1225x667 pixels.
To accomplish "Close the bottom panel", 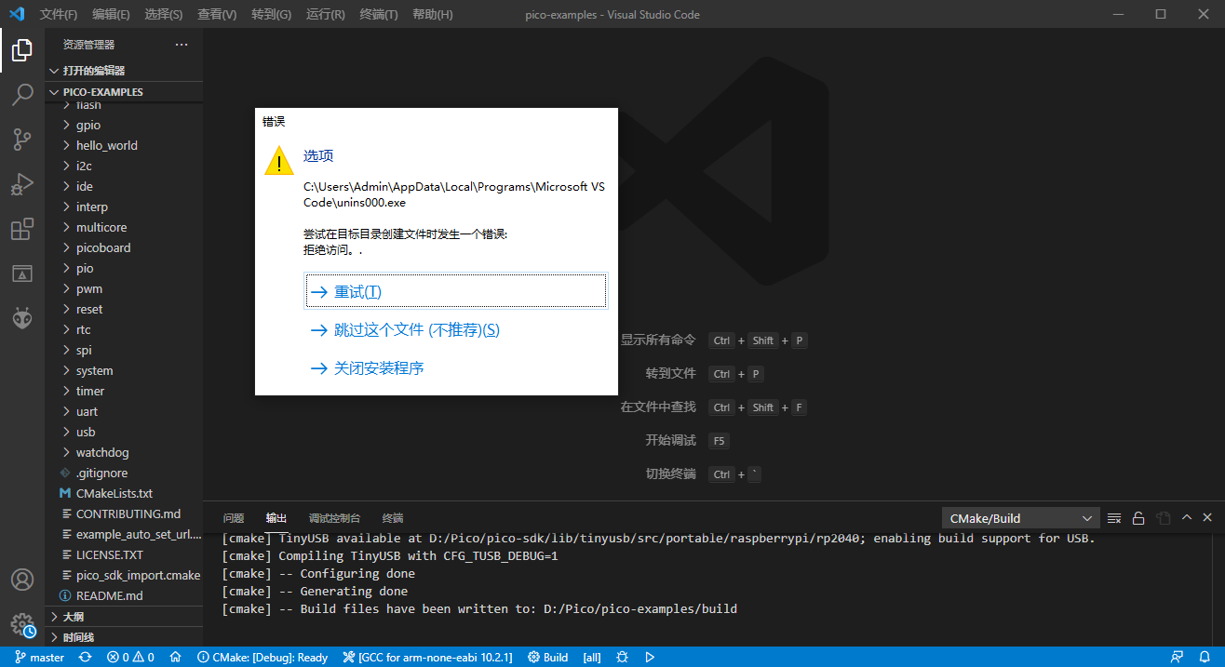I will (x=1207, y=518).
